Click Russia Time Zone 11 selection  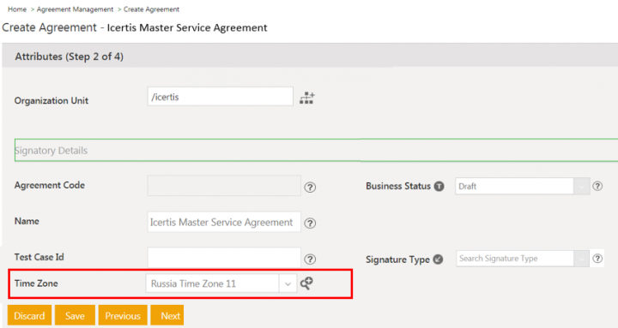pyautogui.click(x=213, y=284)
